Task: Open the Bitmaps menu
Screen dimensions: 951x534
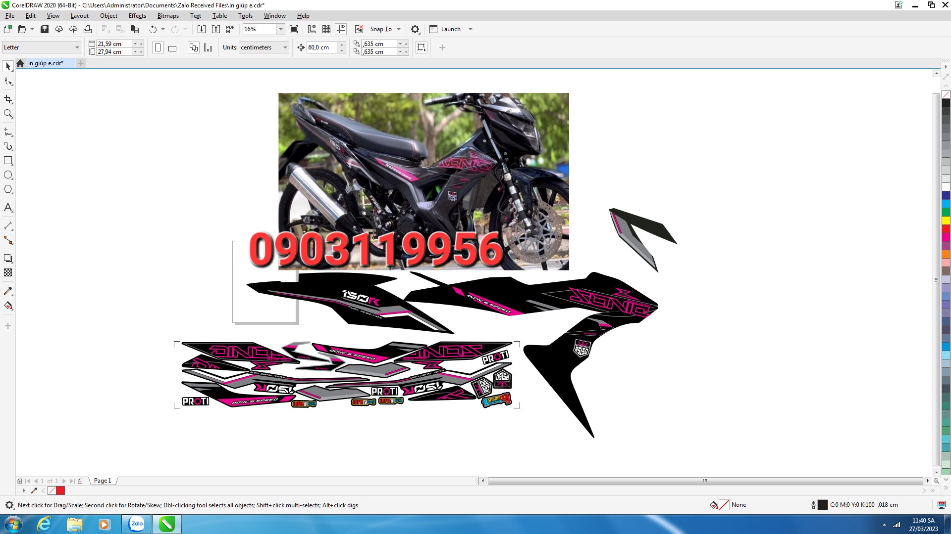Action: pos(168,16)
